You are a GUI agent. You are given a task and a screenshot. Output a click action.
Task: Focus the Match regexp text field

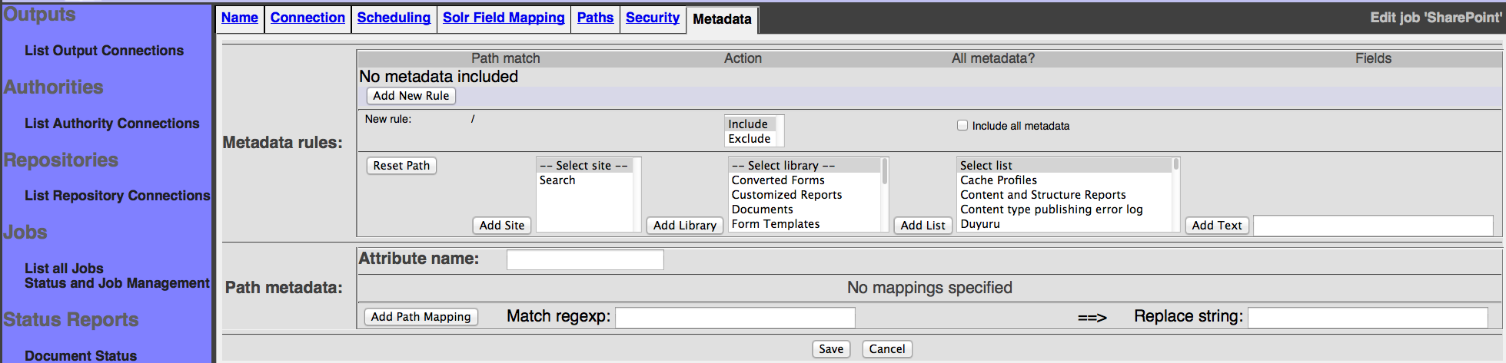click(x=735, y=318)
